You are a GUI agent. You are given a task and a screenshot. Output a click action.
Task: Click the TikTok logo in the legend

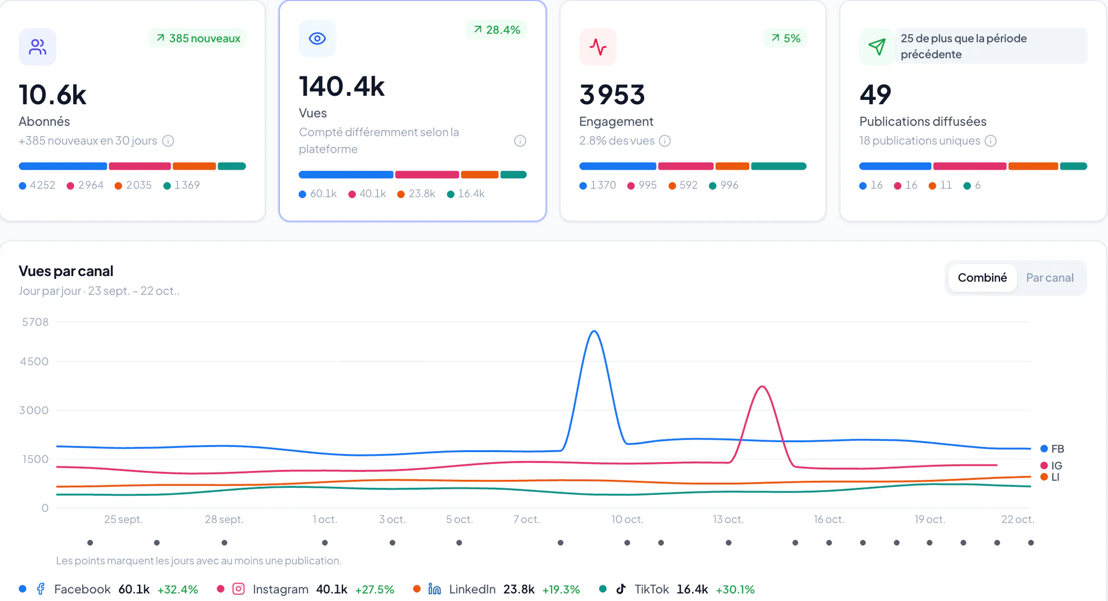tap(621, 589)
